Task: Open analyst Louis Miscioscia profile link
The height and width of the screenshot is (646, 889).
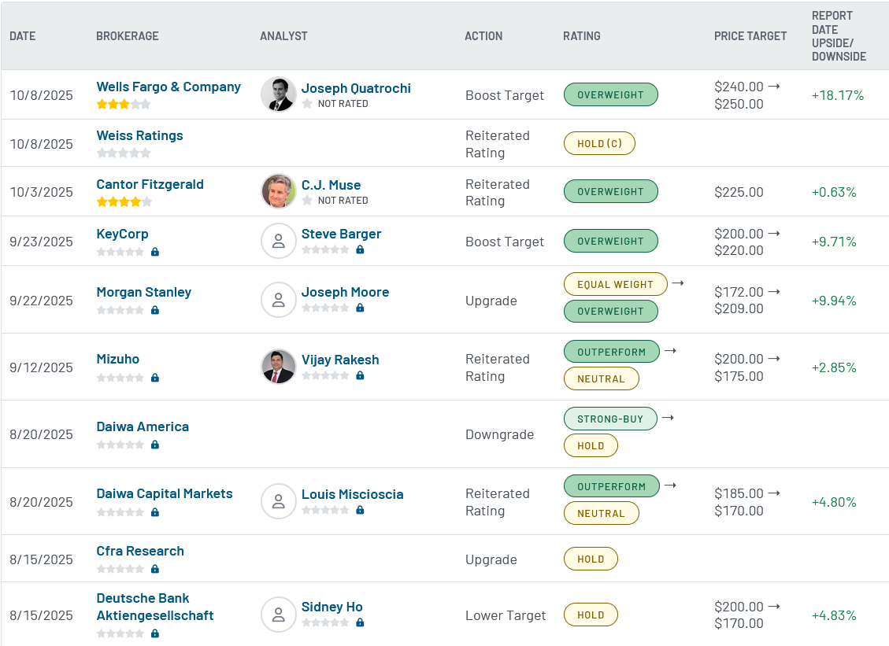Action: pos(353,494)
